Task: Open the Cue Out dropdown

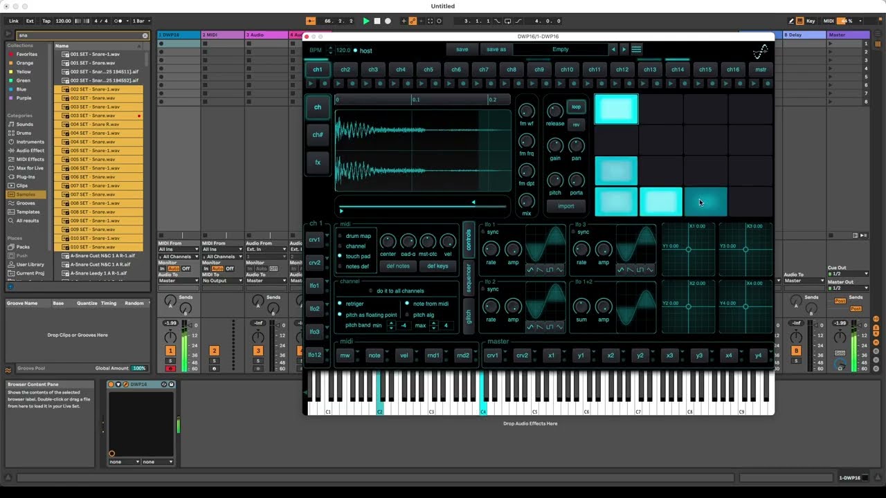Action: point(848,274)
